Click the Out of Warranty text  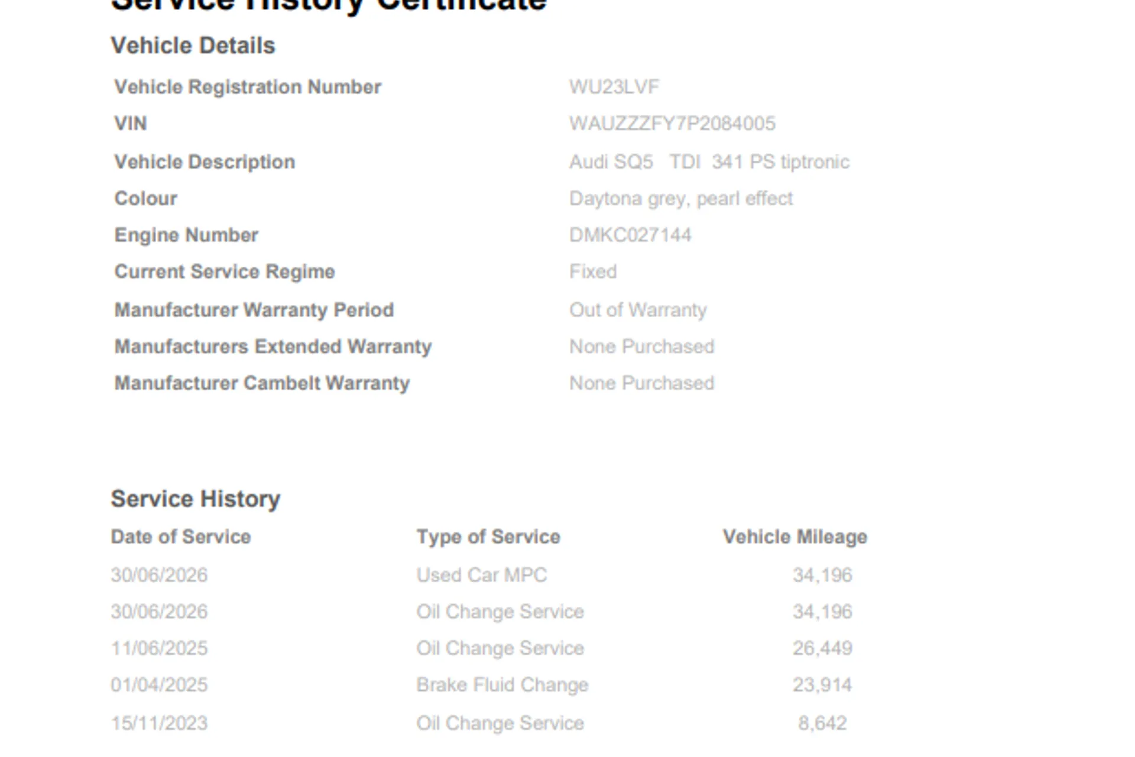point(638,310)
